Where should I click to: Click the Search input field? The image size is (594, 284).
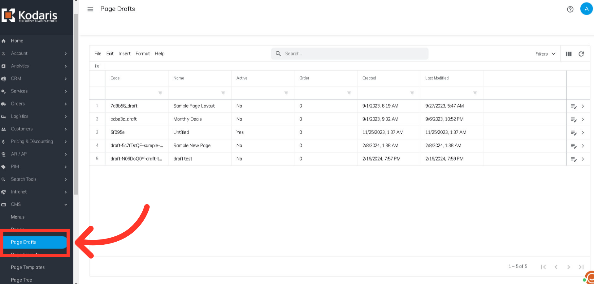click(x=350, y=54)
